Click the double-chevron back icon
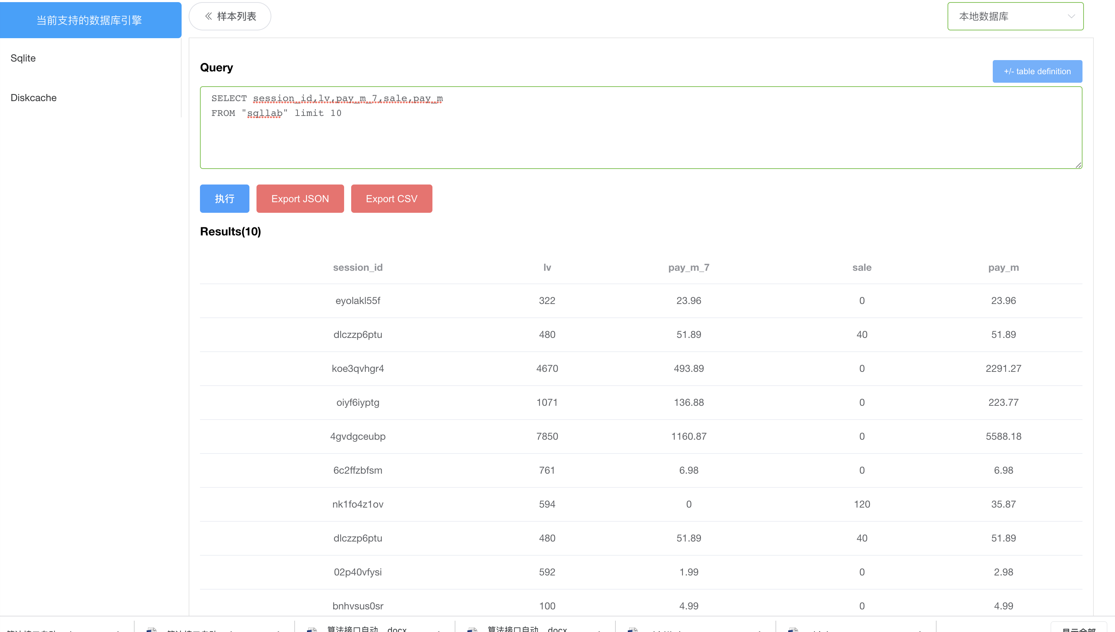The width and height of the screenshot is (1115, 632). pos(209,17)
